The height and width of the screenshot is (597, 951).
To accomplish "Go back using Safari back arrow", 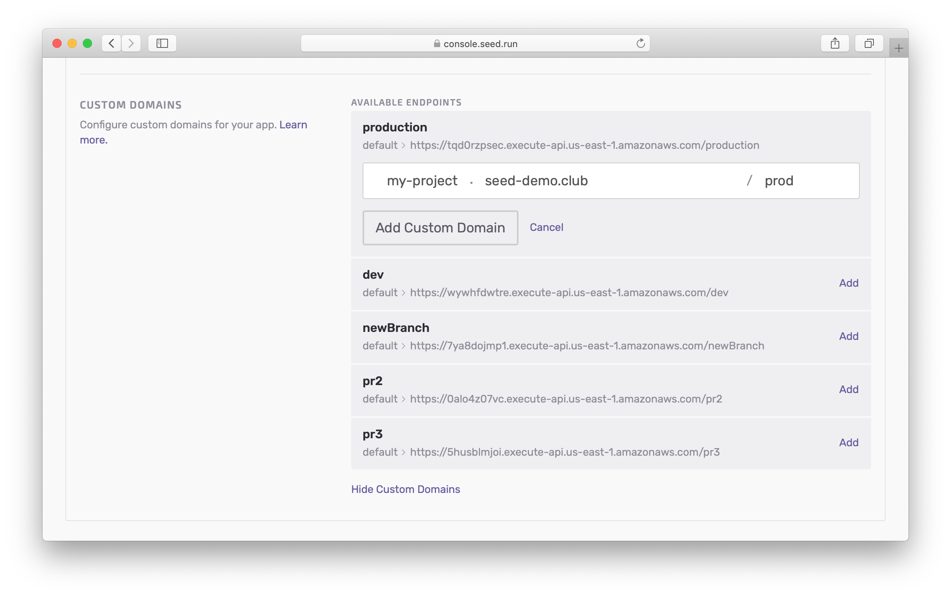I will [111, 43].
